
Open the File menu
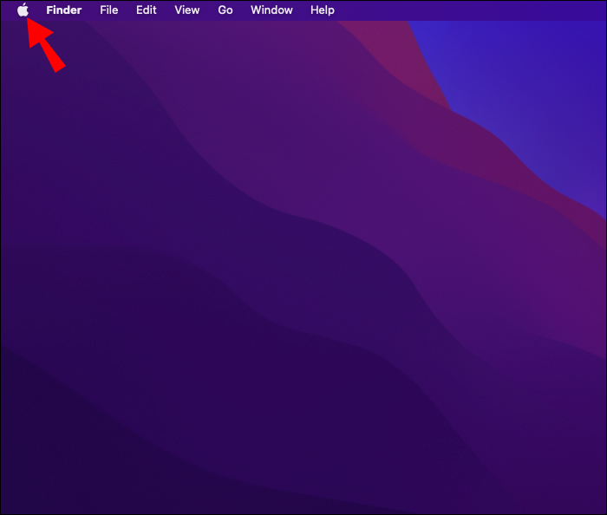108,10
